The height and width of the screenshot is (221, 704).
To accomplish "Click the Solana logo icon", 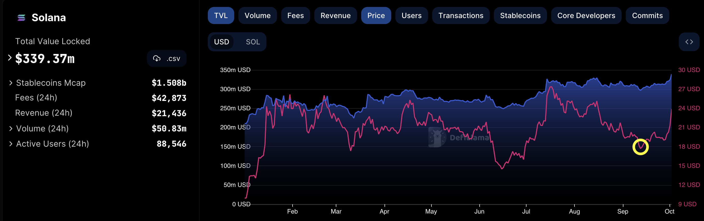I will (21, 18).
